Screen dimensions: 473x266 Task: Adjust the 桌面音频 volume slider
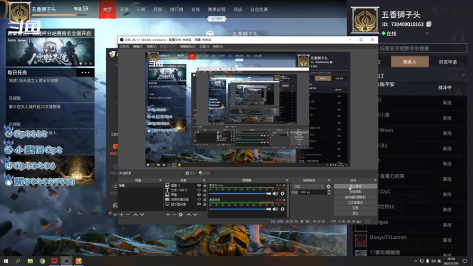[x=240, y=209]
